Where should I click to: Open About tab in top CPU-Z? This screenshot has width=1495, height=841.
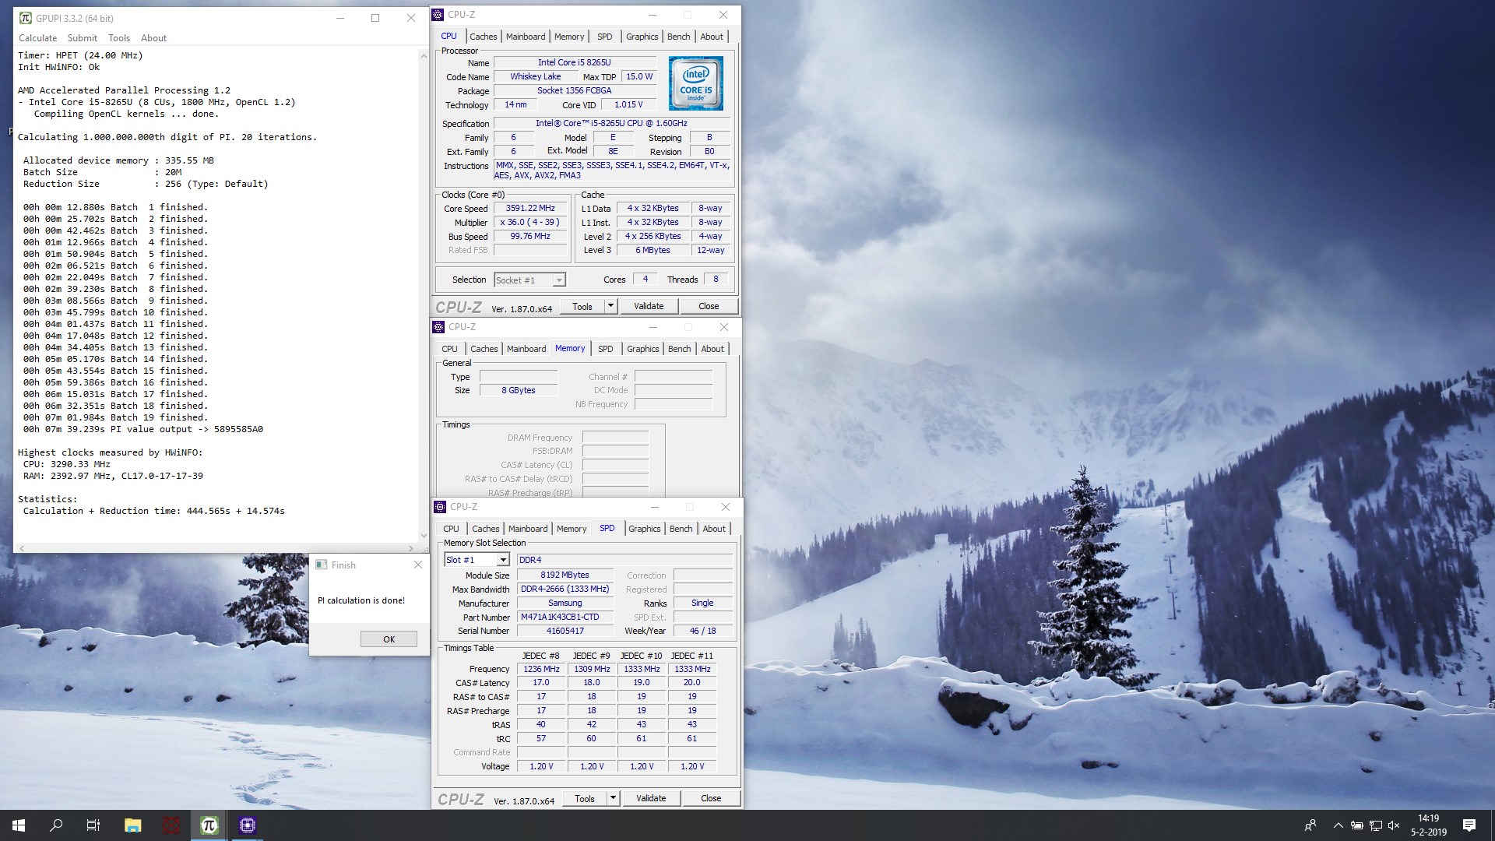[x=712, y=37]
